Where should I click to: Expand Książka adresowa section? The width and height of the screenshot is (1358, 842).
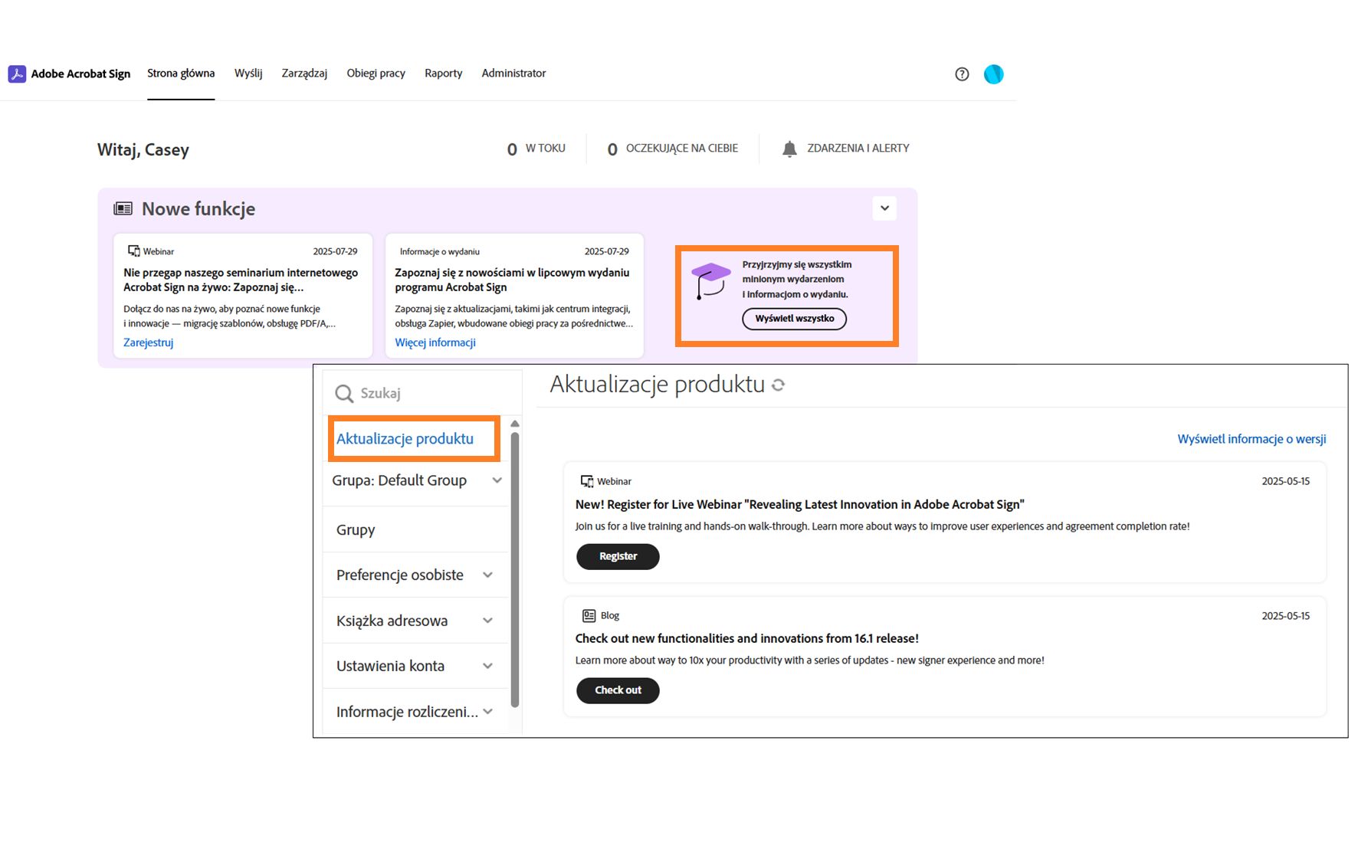[x=487, y=621]
